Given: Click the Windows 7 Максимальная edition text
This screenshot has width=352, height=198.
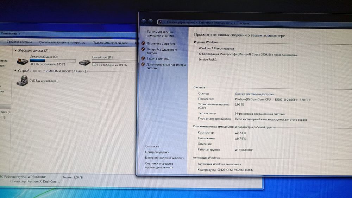Looking at the screenshot, I should click(x=216, y=48).
